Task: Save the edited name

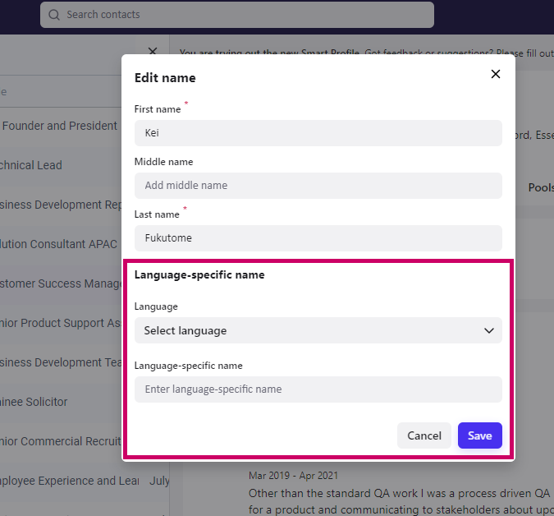Action: (x=480, y=435)
